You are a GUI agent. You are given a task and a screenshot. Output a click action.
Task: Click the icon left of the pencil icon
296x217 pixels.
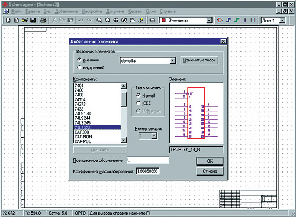pyautogui.click(x=133, y=20)
